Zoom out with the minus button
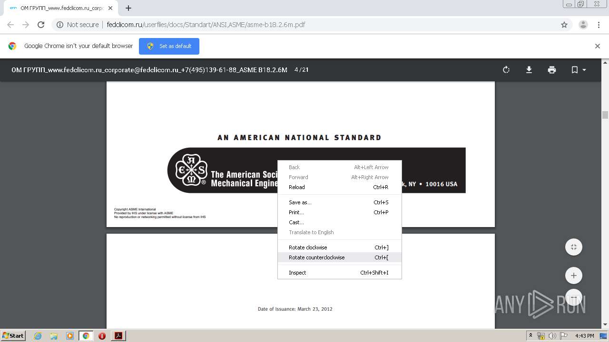The width and height of the screenshot is (609, 342). tap(574, 297)
